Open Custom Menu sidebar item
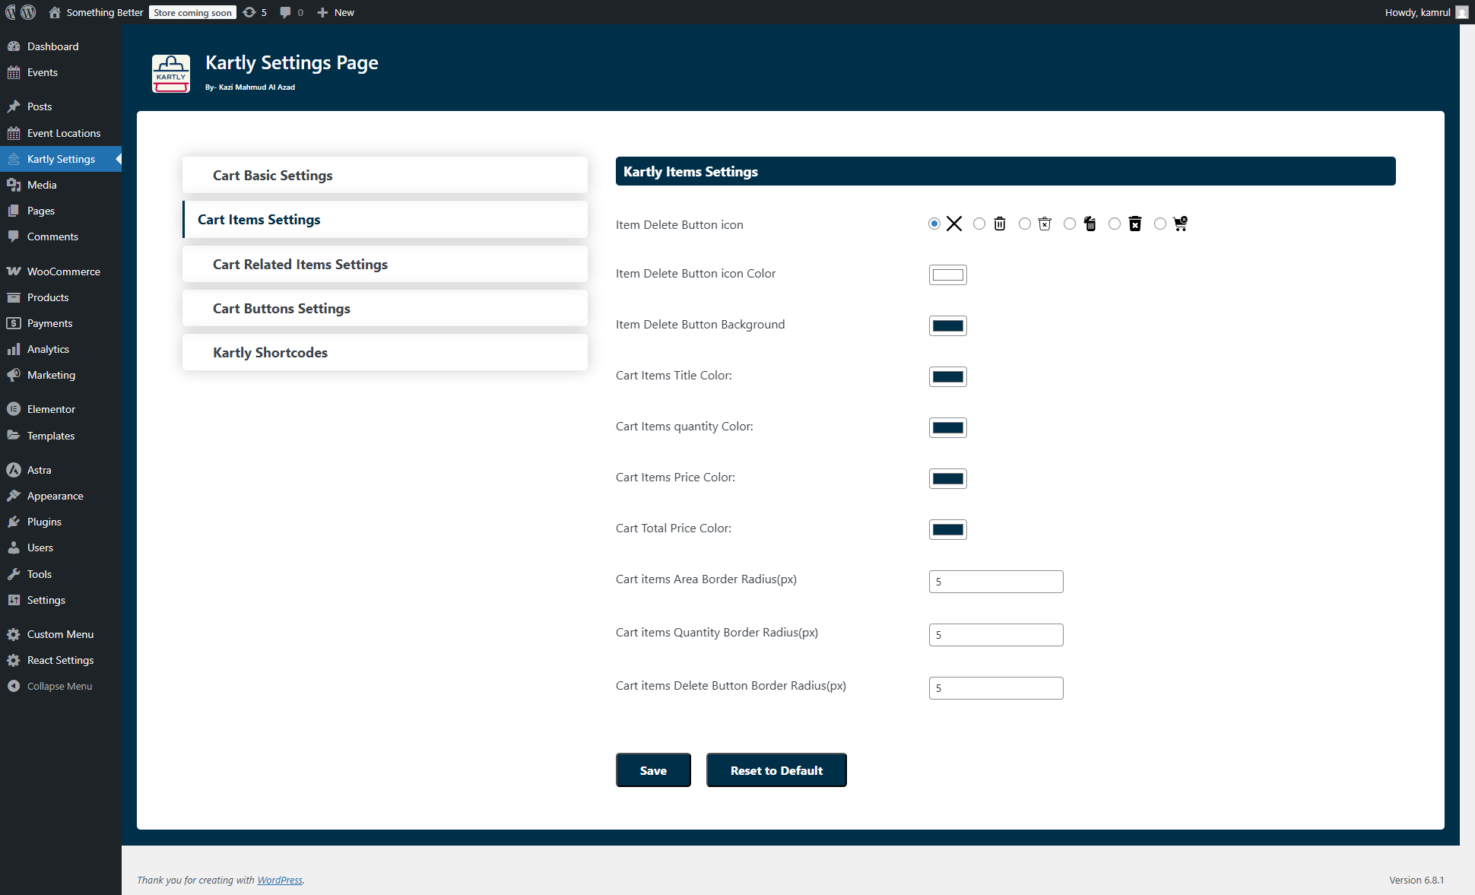Viewport: 1475px width, 895px height. pos(61,634)
